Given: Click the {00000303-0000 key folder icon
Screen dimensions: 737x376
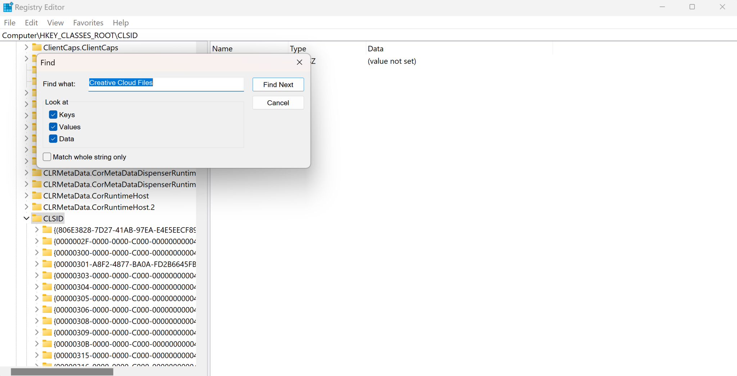Looking at the screenshot, I should [x=47, y=275].
